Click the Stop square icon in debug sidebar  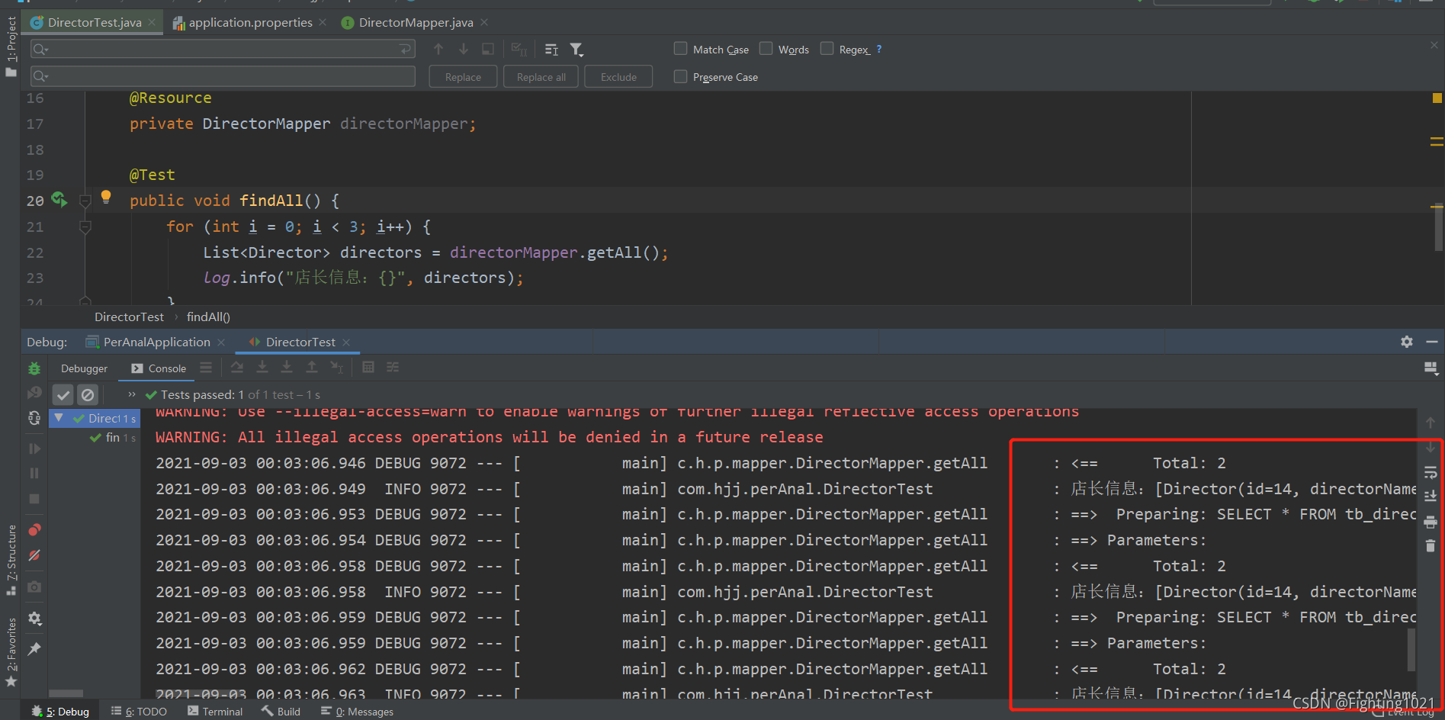click(x=34, y=499)
